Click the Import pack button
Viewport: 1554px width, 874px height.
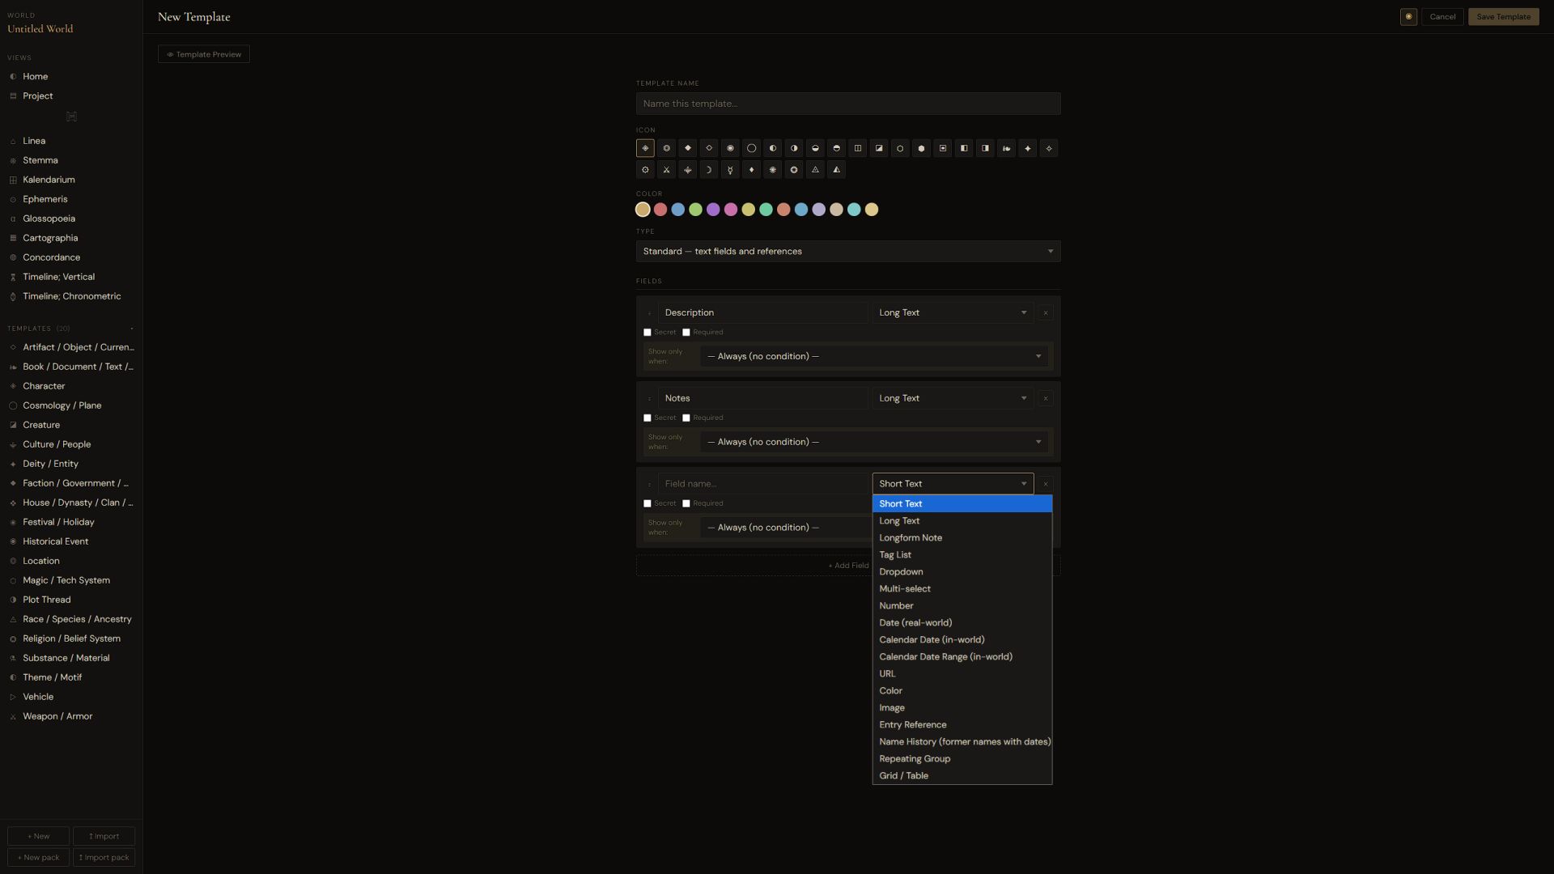click(104, 858)
